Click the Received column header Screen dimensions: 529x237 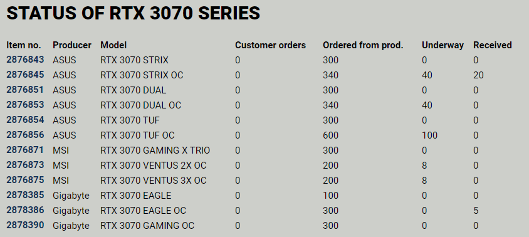pyautogui.click(x=492, y=45)
